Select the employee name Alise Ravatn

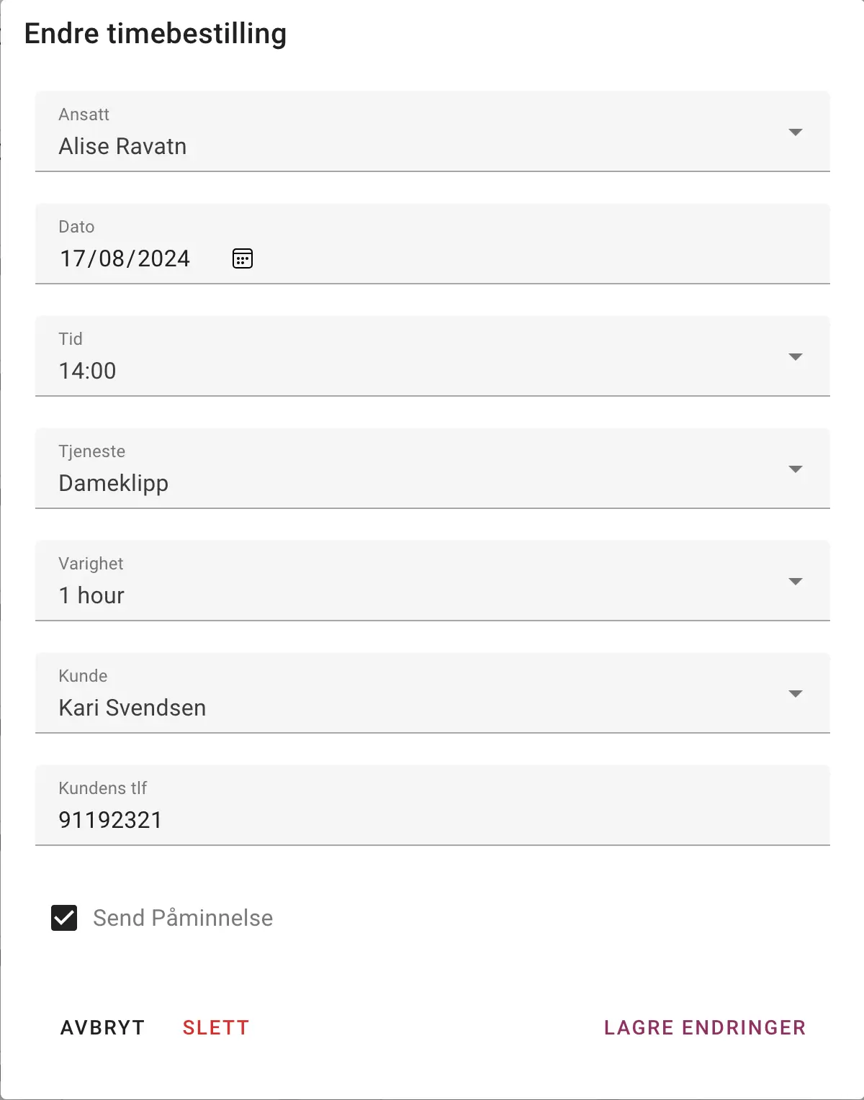(x=122, y=146)
